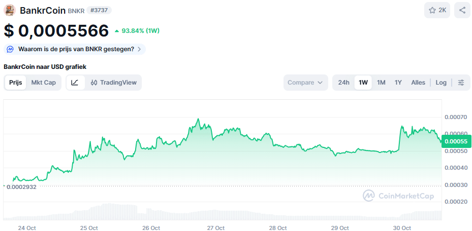Viewport: 472px width, 231px height.
Task: Open chart settings sliders icon
Action: point(461,83)
